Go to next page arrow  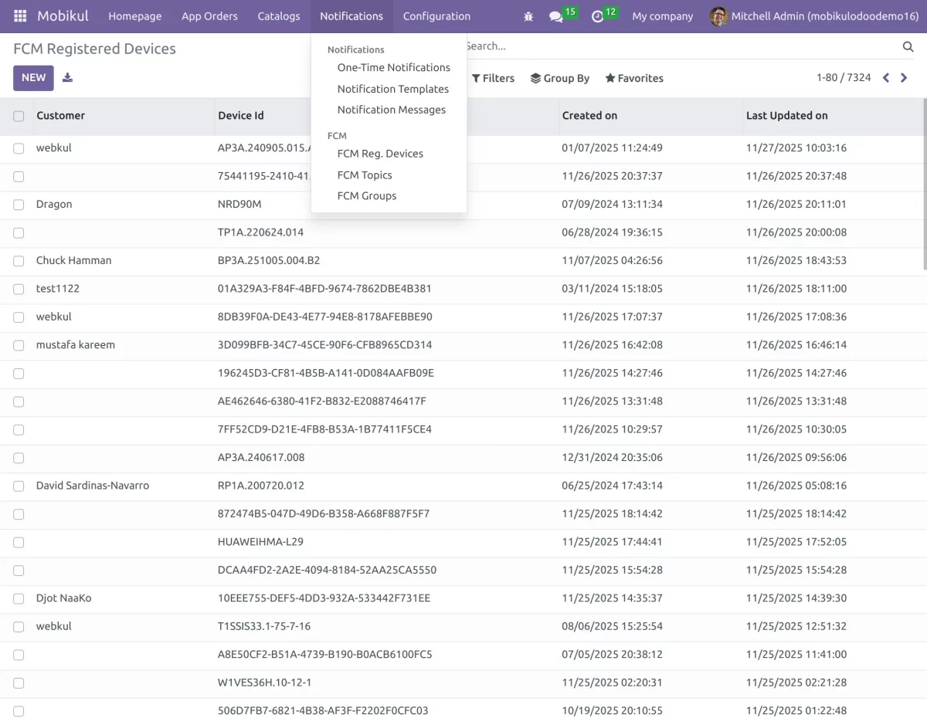click(904, 78)
